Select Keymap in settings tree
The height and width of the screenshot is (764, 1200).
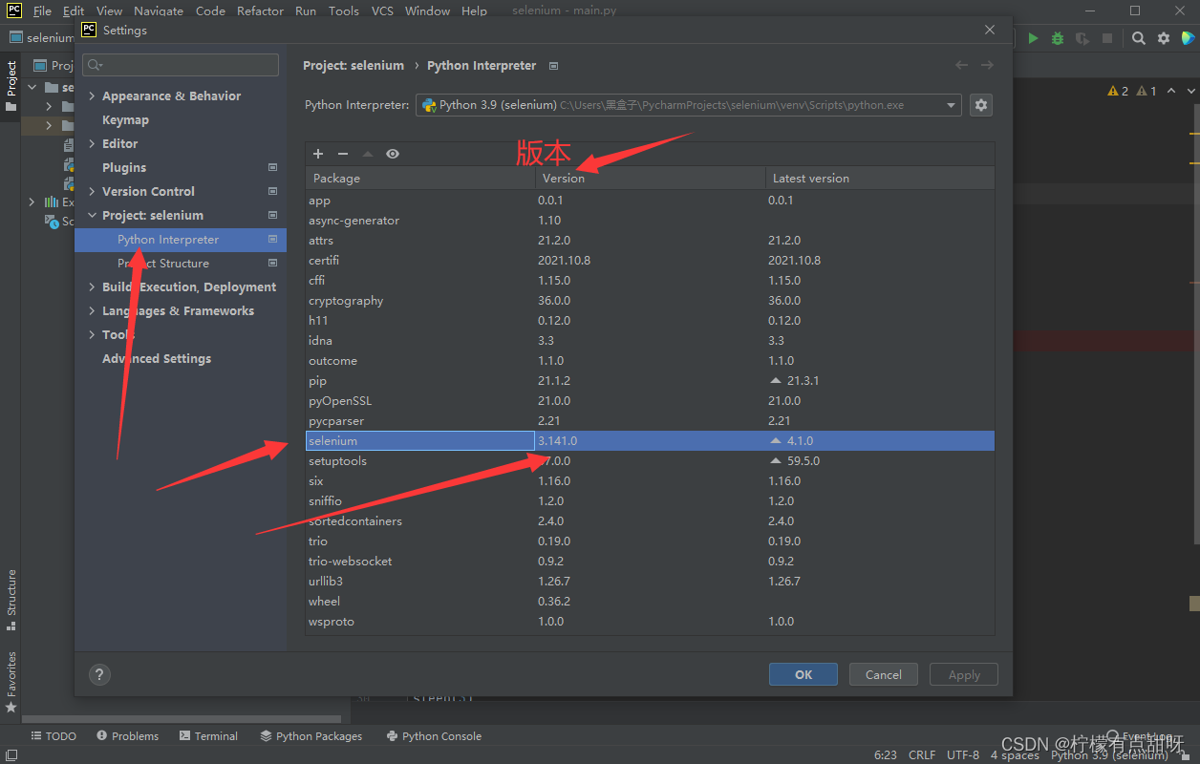click(x=125, y=119)
